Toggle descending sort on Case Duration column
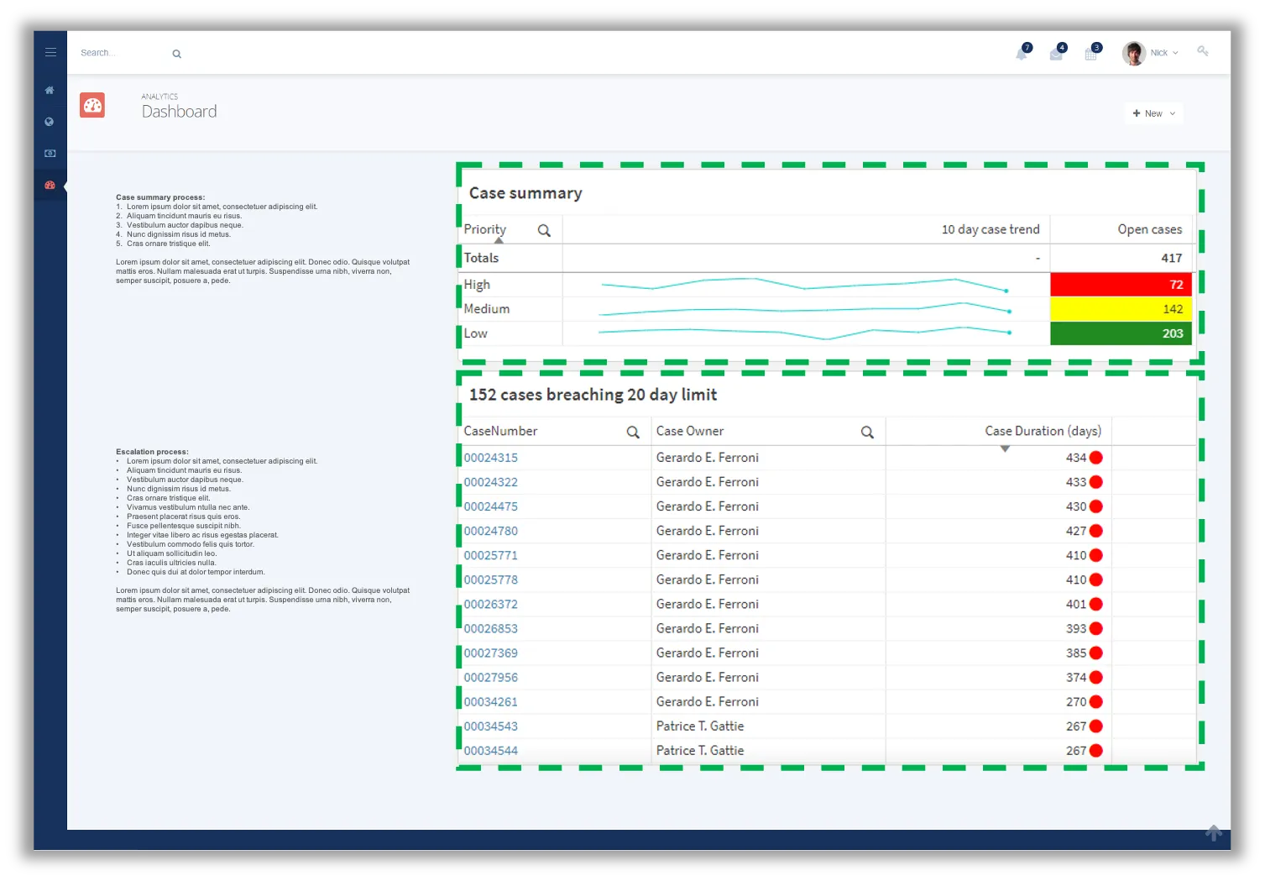Image resolution: width=1265 pixels, height=881 pixels. 1006,449
